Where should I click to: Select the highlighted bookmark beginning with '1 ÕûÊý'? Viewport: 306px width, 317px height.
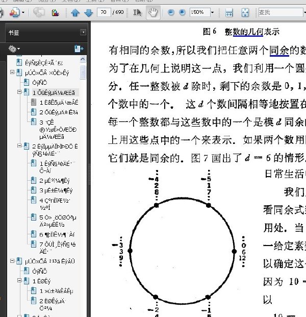click(54, 92)
